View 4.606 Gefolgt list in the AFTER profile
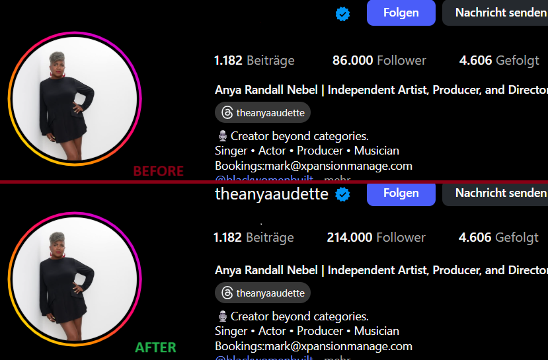The image size is (548, 360). click(x=499, y=237)
